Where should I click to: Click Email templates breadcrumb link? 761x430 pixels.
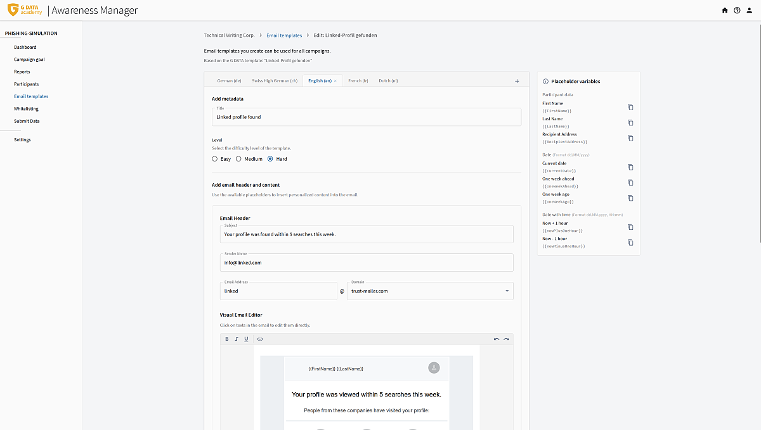click(x=284, y=35)
